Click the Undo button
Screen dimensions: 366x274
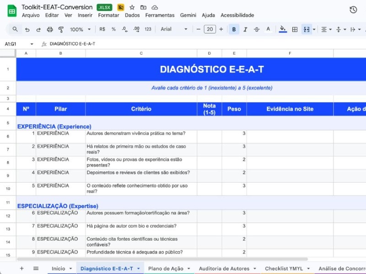coord(28,29)
